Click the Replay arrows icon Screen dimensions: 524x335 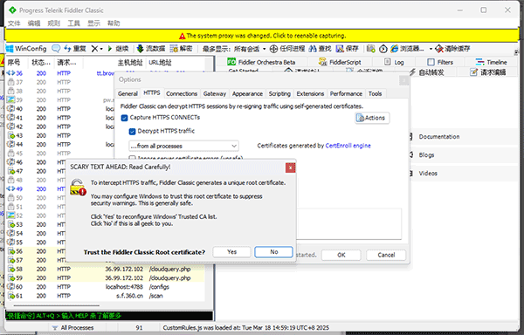[x=67, y=49]
